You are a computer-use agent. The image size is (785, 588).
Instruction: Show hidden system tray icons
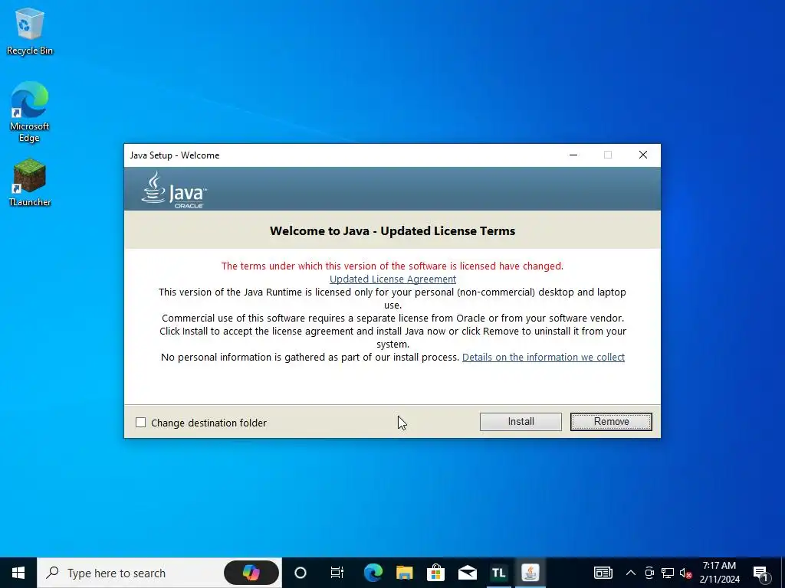(x=631, y=573)
